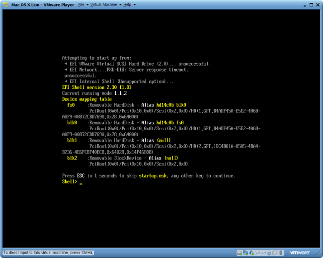Click the network adapter status icon
Screen dimensions: 323x258
[245, 253]
